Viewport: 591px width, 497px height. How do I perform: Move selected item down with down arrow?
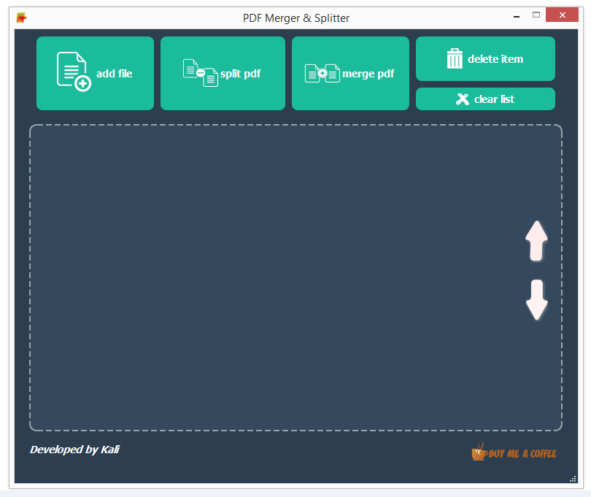[537, 300]
